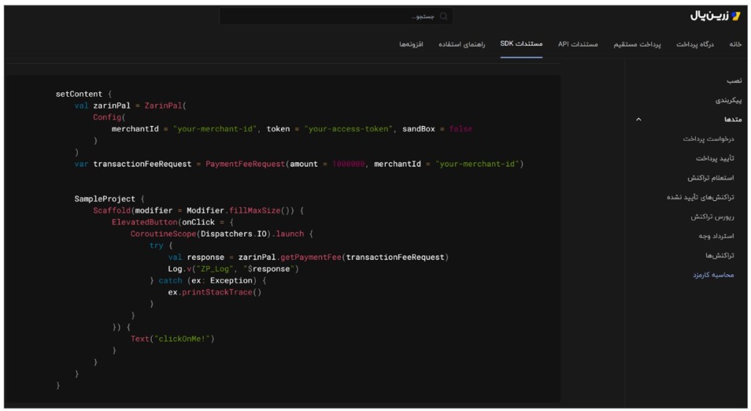The width and height of the screenshot is (751, 411).
Task: Click "your-access-token" string in code
Action: [348, 129]
